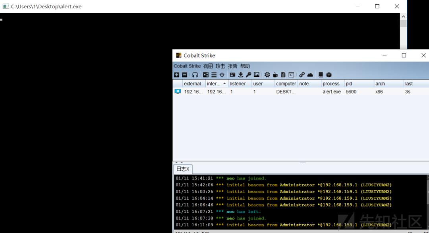Viewport: 429px width, 233px height.
Task: Click the Cobalt Strike title bar app icon
Action: 179,55
